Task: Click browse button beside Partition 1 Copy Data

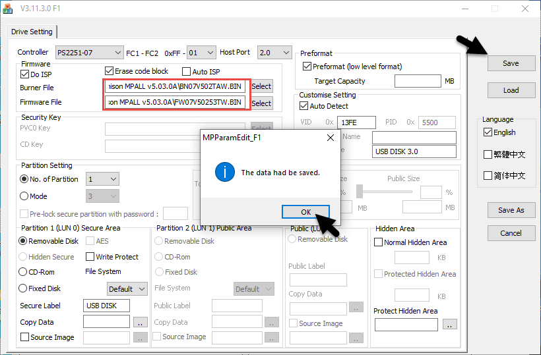Action: coord(141,322)
